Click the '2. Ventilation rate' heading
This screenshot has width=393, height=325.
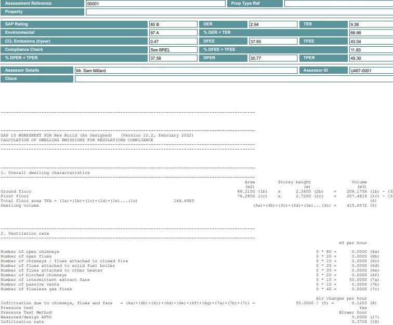coord(25,234)
